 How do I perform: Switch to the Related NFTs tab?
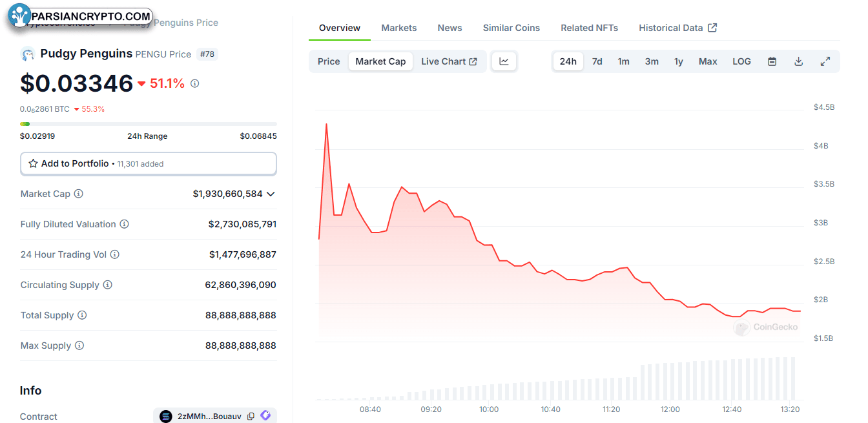pos(589,28)
